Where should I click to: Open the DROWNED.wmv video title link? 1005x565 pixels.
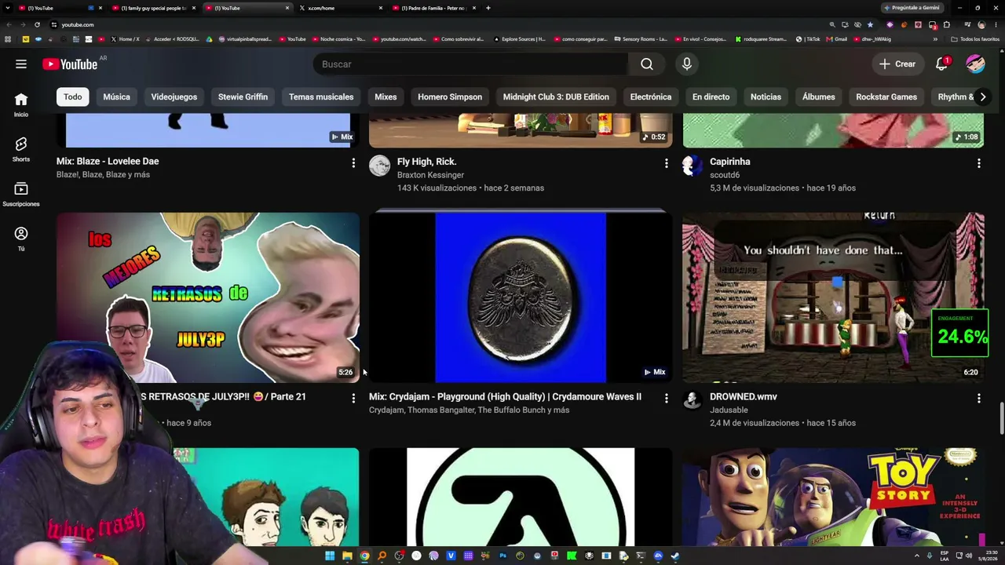[744, 397]
